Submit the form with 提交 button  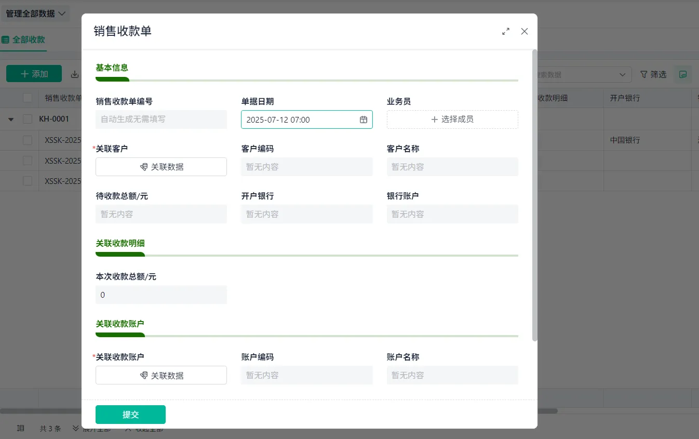pos(130,415)
